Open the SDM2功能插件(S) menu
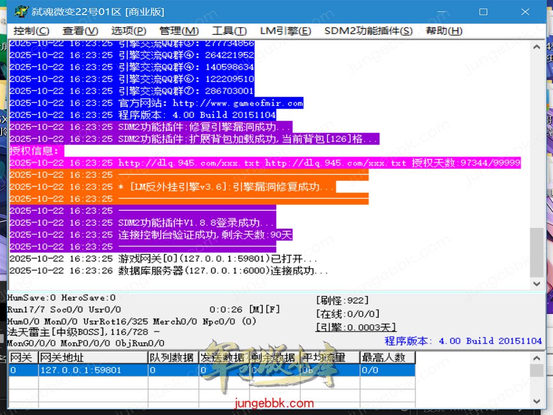The image size is (553, 415). (x=368, y=31)
